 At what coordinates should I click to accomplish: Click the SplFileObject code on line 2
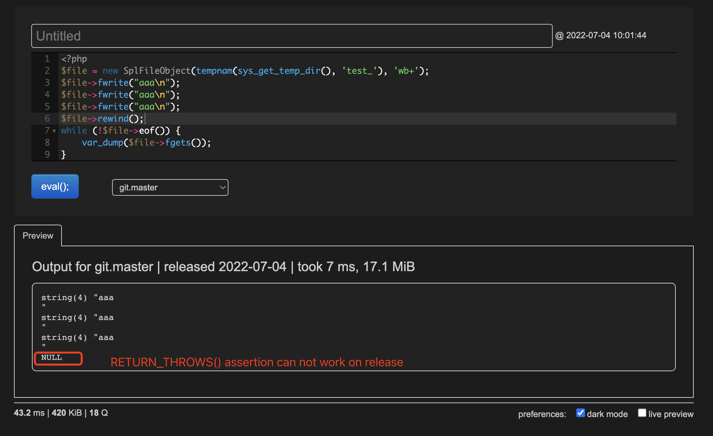pos(157,71)
